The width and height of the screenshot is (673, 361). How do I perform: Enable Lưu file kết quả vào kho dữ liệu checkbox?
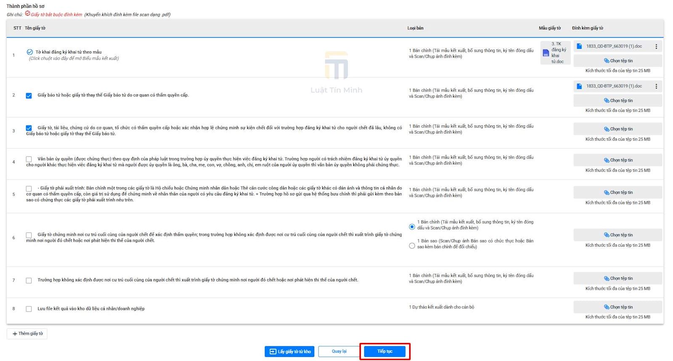coord(29,309)
